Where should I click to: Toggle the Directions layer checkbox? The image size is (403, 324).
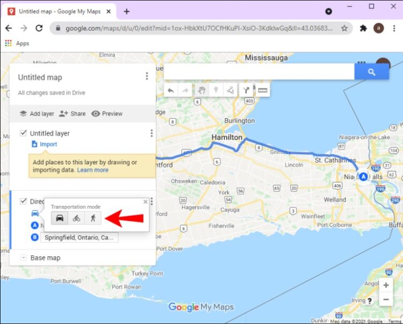24,201
